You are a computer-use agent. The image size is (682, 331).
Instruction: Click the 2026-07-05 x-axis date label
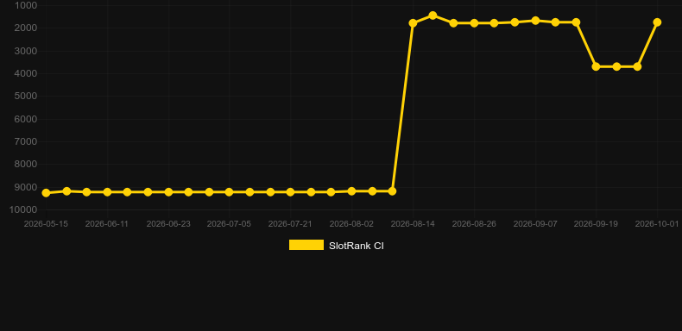[x=229, y=224]
